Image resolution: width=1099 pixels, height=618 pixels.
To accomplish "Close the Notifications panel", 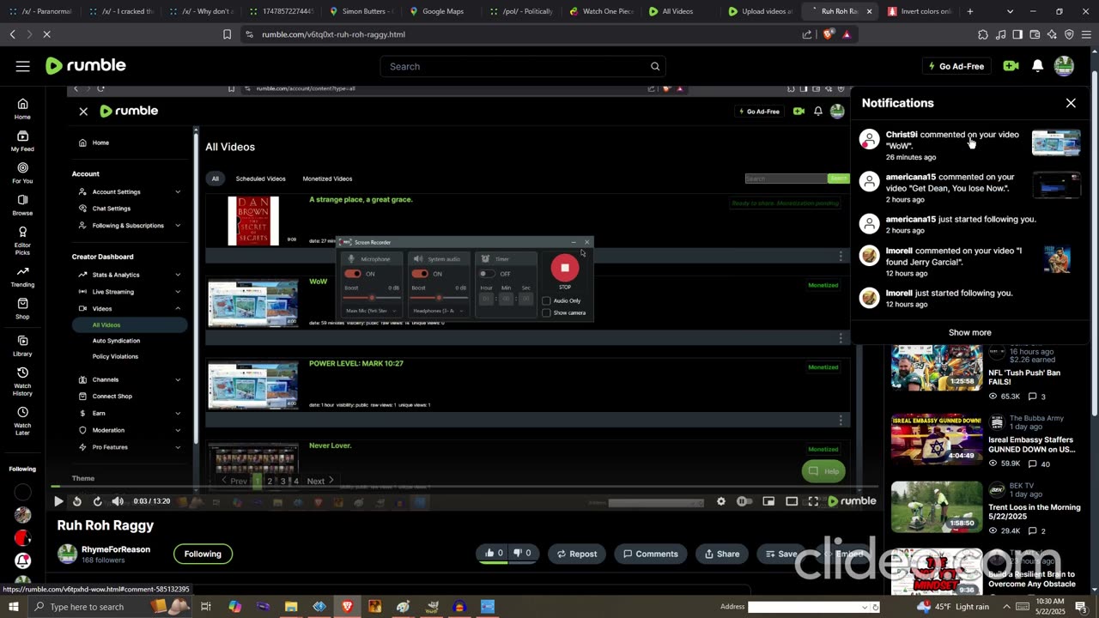I will (1071, 103).
